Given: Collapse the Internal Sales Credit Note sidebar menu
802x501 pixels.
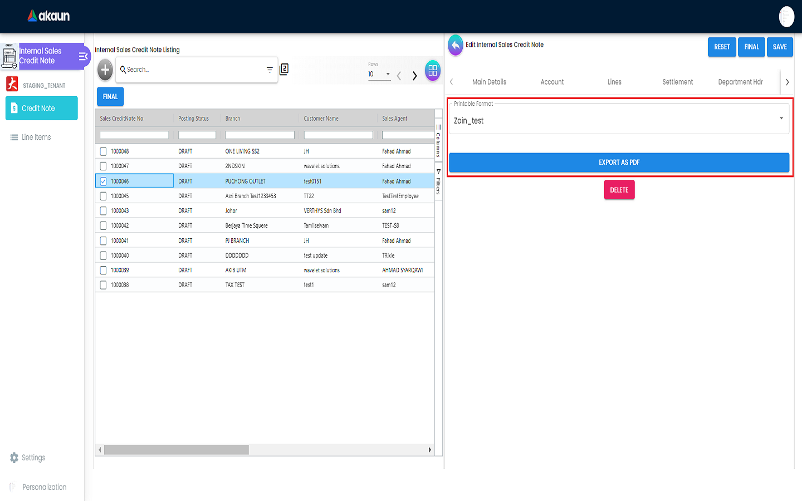Looking at the screenshot, I should tap(83, 56).
